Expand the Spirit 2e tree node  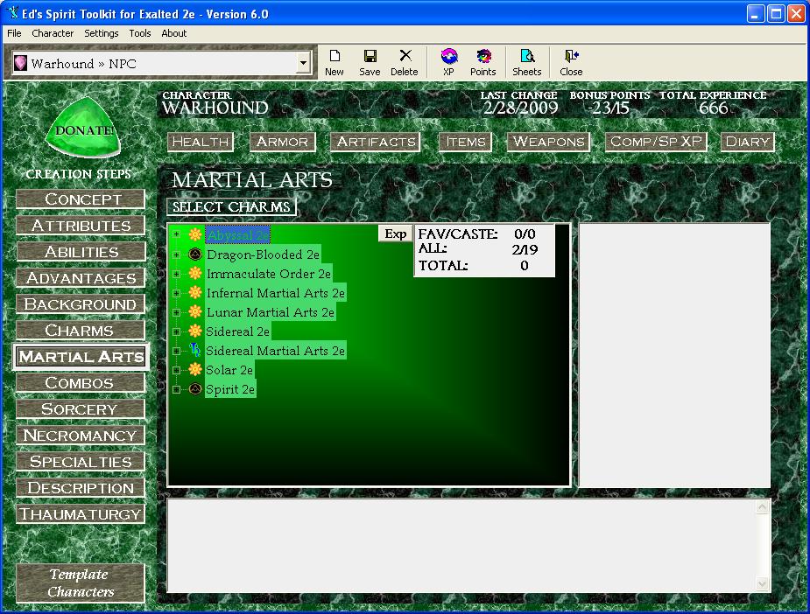(176, 389)
